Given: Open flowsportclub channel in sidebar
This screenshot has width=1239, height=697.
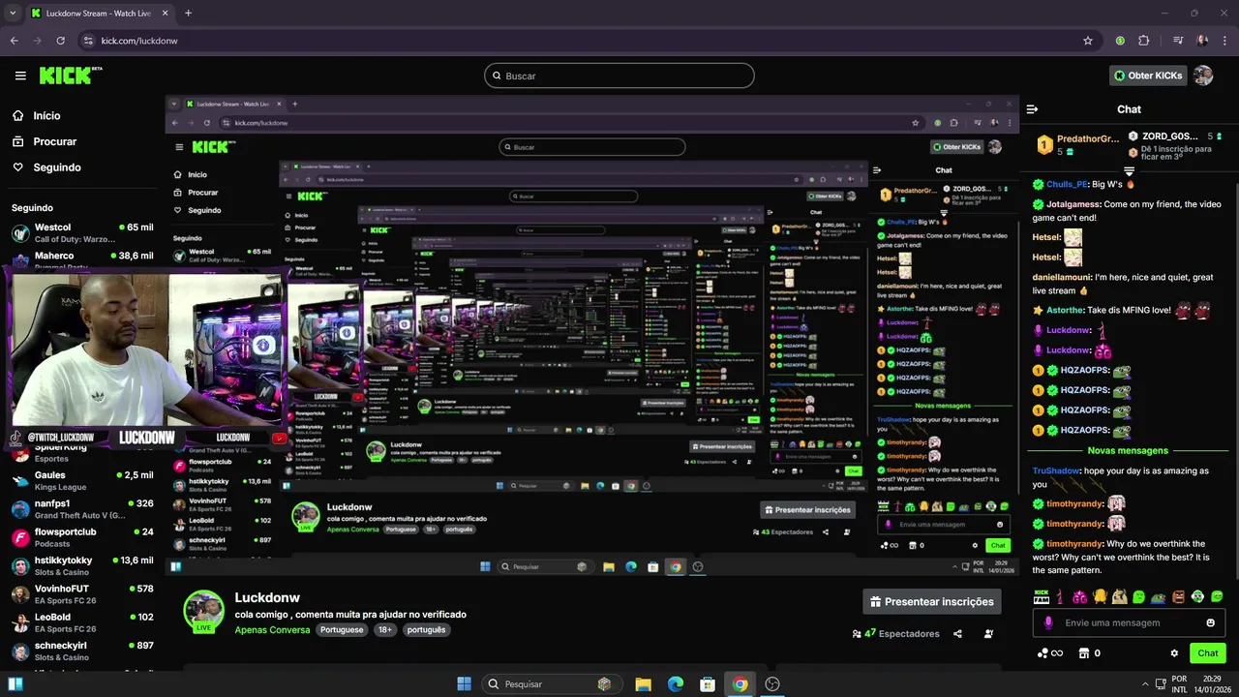Looking at the screenshot, I should pyautogui.click(x=82, y=537).
